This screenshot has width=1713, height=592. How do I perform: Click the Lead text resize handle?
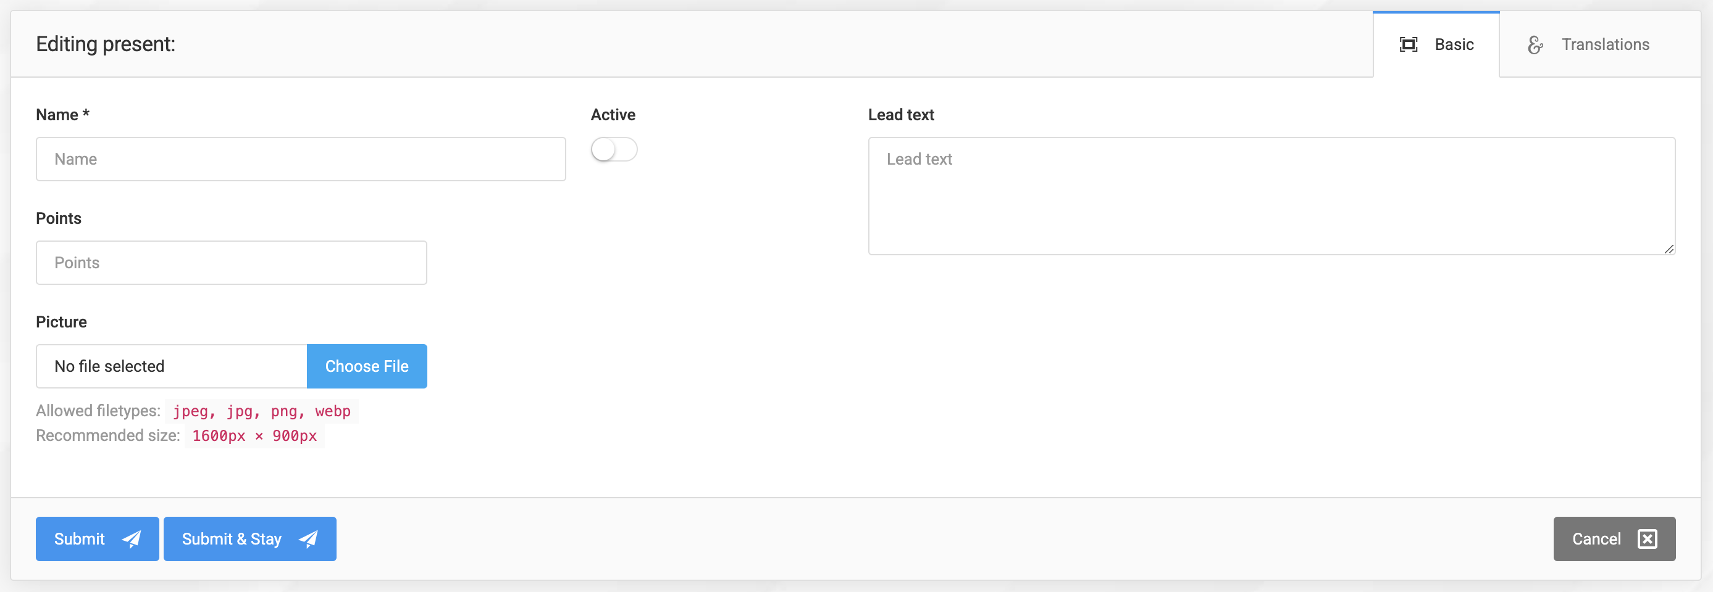click(1669, 249)
